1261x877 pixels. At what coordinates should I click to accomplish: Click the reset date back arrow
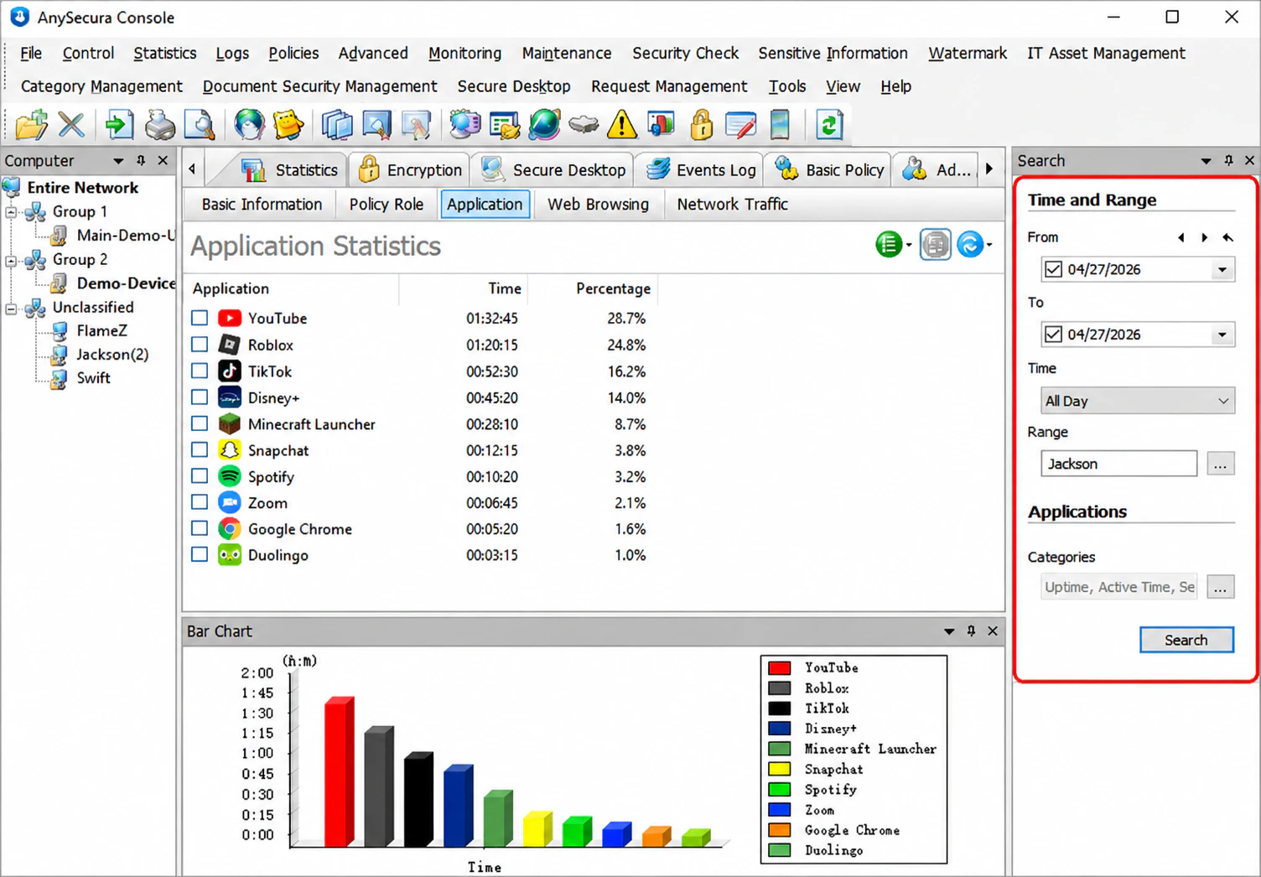[x=1228, y=237]
